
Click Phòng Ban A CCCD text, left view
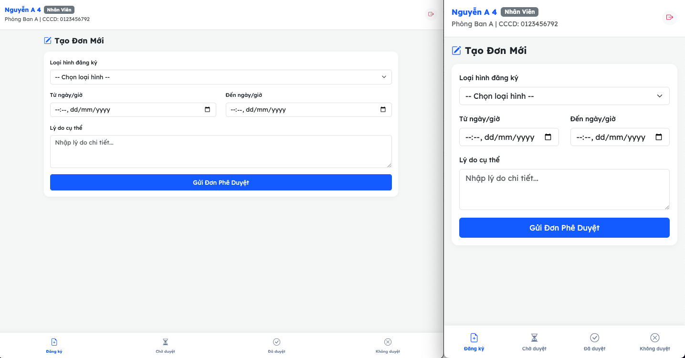47,20
